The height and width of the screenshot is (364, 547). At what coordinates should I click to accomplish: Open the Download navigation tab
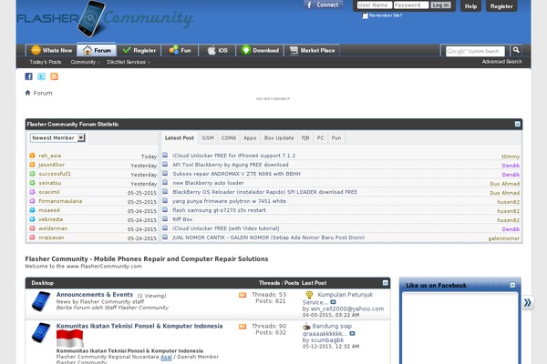point(260,51)
